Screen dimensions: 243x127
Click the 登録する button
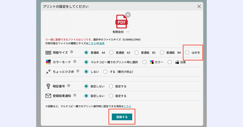click(x=122, y=117)
